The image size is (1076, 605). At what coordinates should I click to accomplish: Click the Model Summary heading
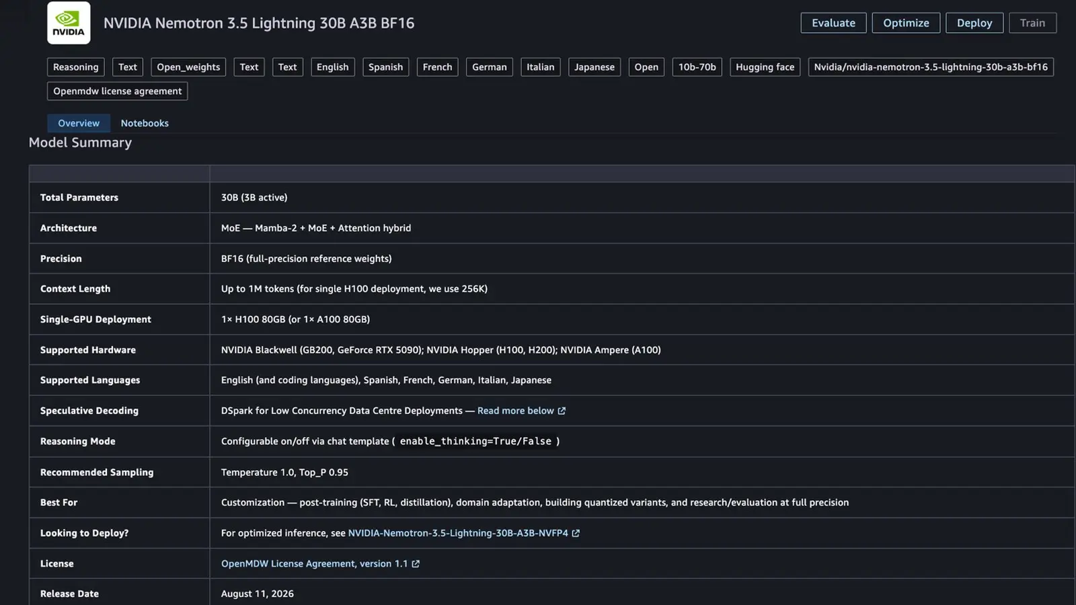tap(80, 143)
